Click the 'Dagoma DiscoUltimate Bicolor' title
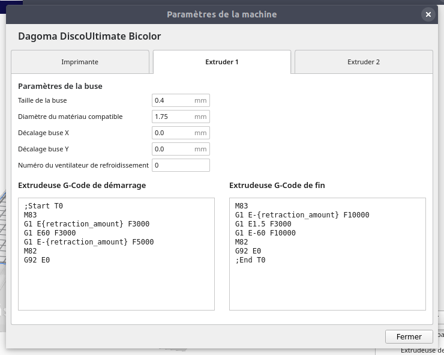 tap(89, 36)
